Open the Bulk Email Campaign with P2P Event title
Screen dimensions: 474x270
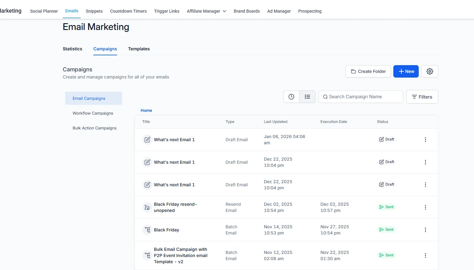click(181, 255)
